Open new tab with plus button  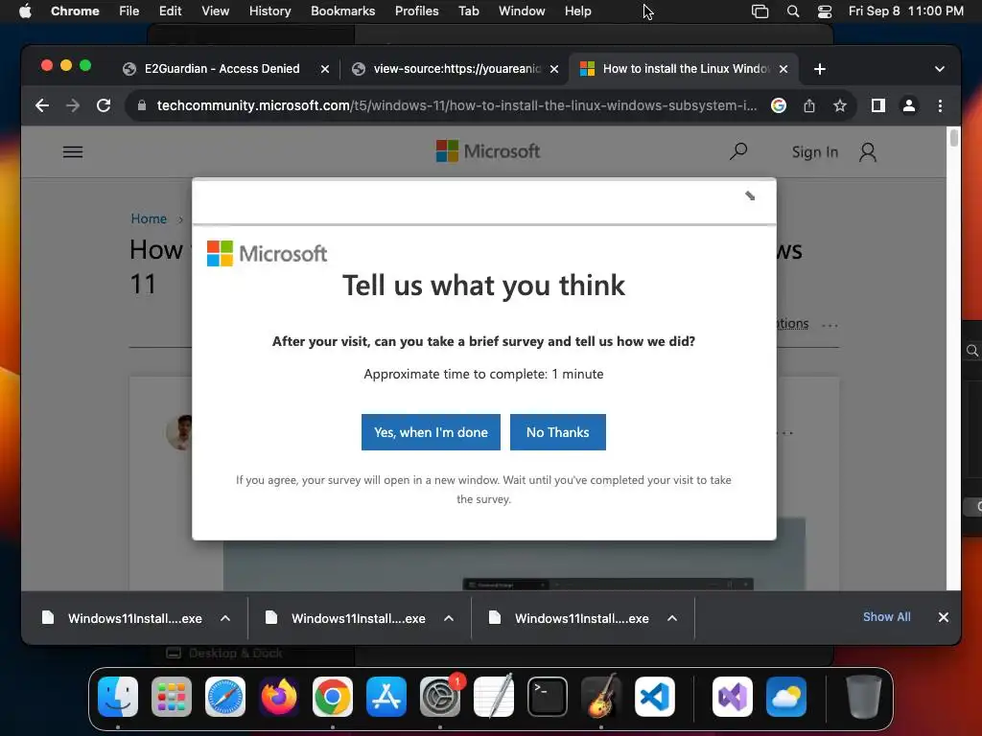[x=820, y=69]
